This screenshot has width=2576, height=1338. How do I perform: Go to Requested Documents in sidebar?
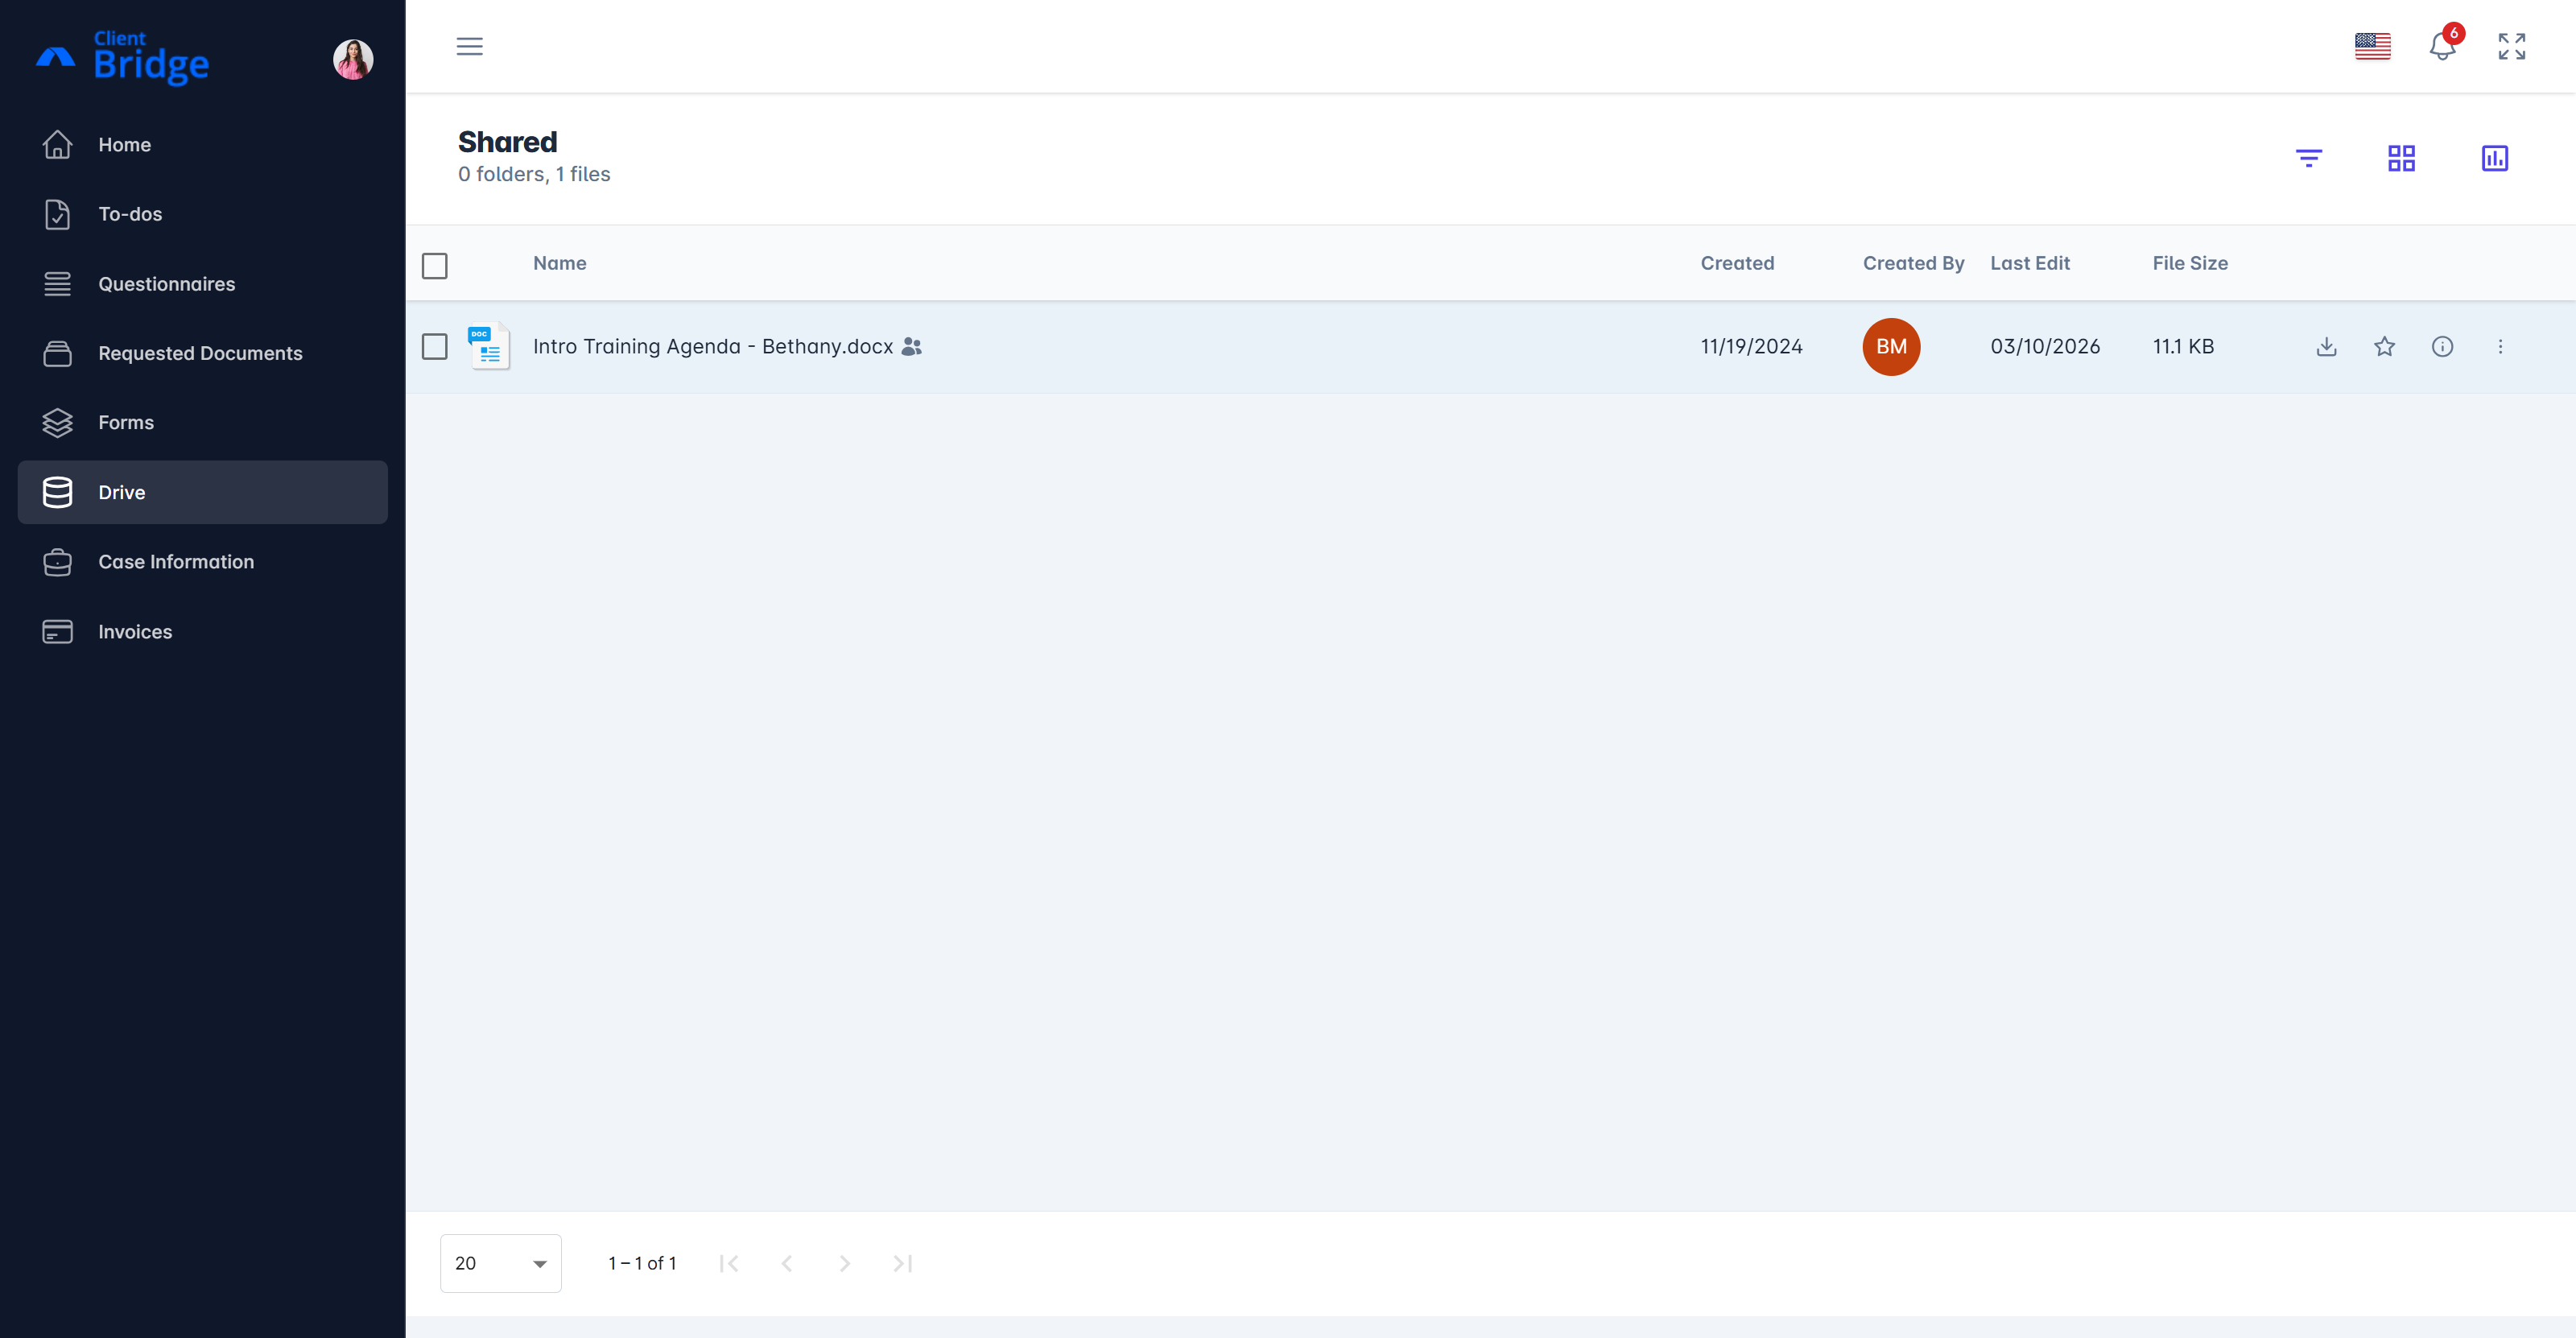click(x=200, y=353)
